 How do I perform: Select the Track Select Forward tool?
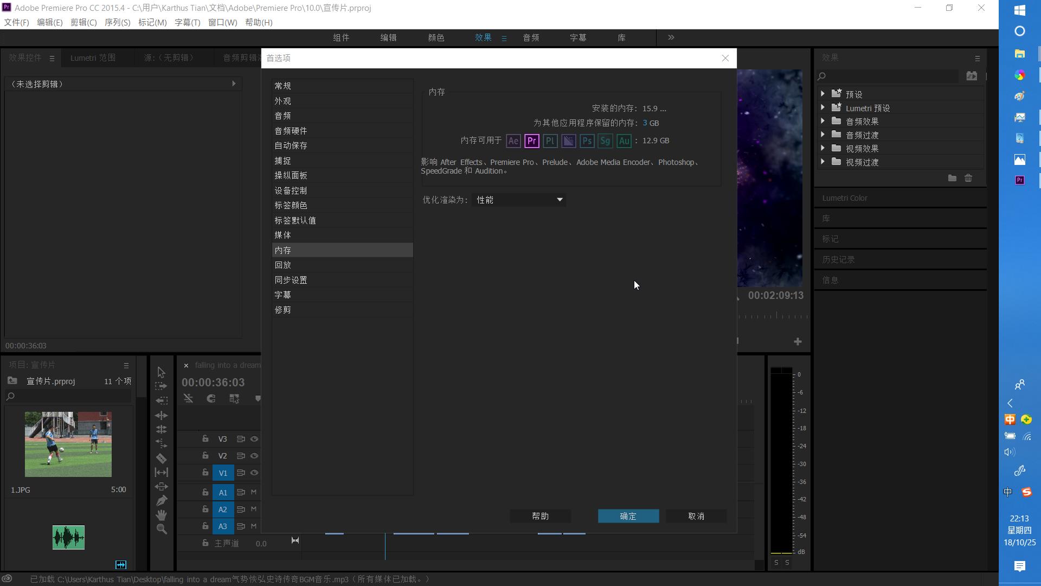tap(161, 386)
